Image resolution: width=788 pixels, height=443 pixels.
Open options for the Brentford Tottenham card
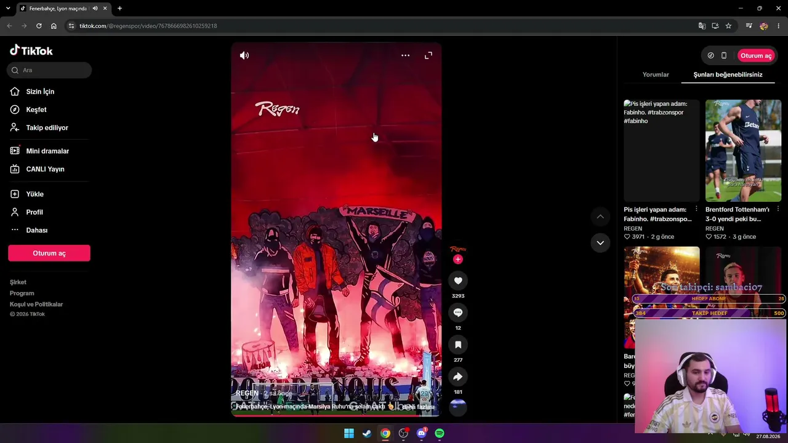pos(778,209)
